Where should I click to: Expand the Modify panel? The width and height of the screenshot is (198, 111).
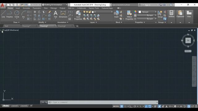[42, 22]
